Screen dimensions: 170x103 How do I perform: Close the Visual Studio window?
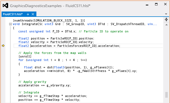[x=165, y=4]
